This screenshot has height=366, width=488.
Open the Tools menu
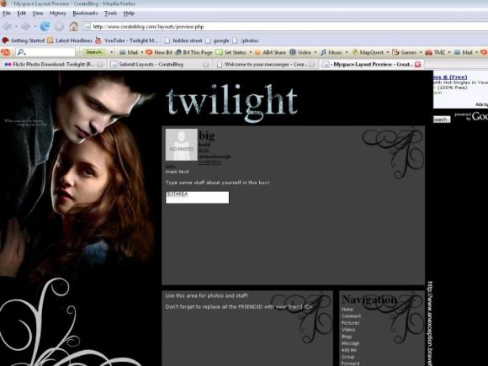coord(110,13)
